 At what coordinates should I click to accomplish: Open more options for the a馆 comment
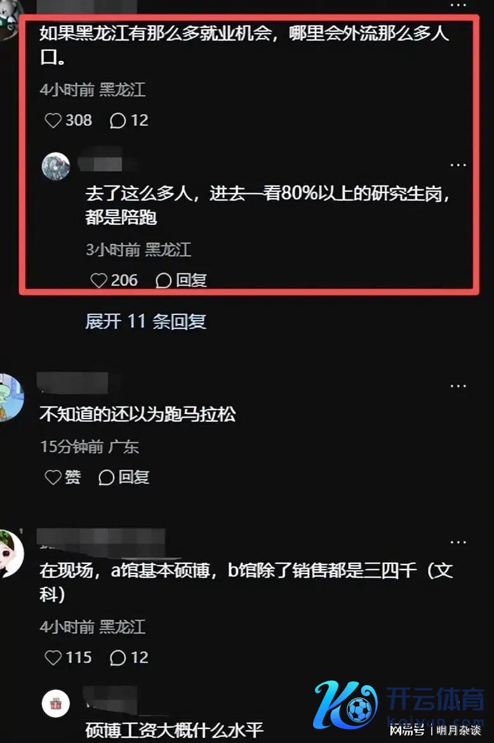pos(458,542)
